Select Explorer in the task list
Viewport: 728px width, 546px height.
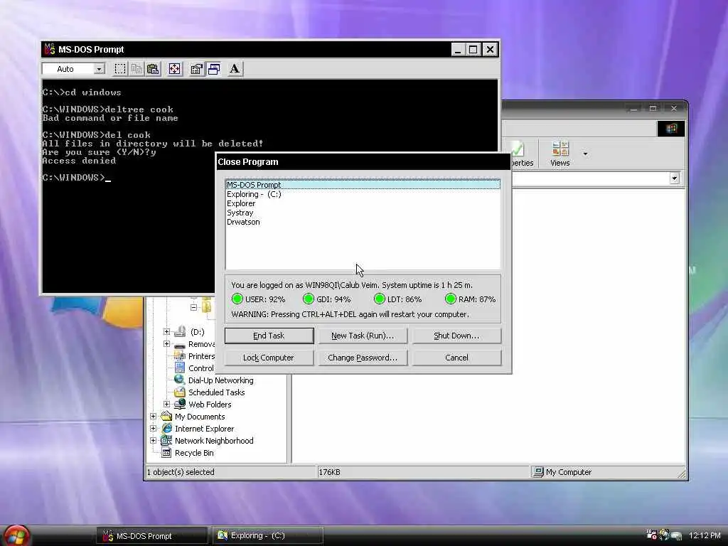tap(363, 203)
